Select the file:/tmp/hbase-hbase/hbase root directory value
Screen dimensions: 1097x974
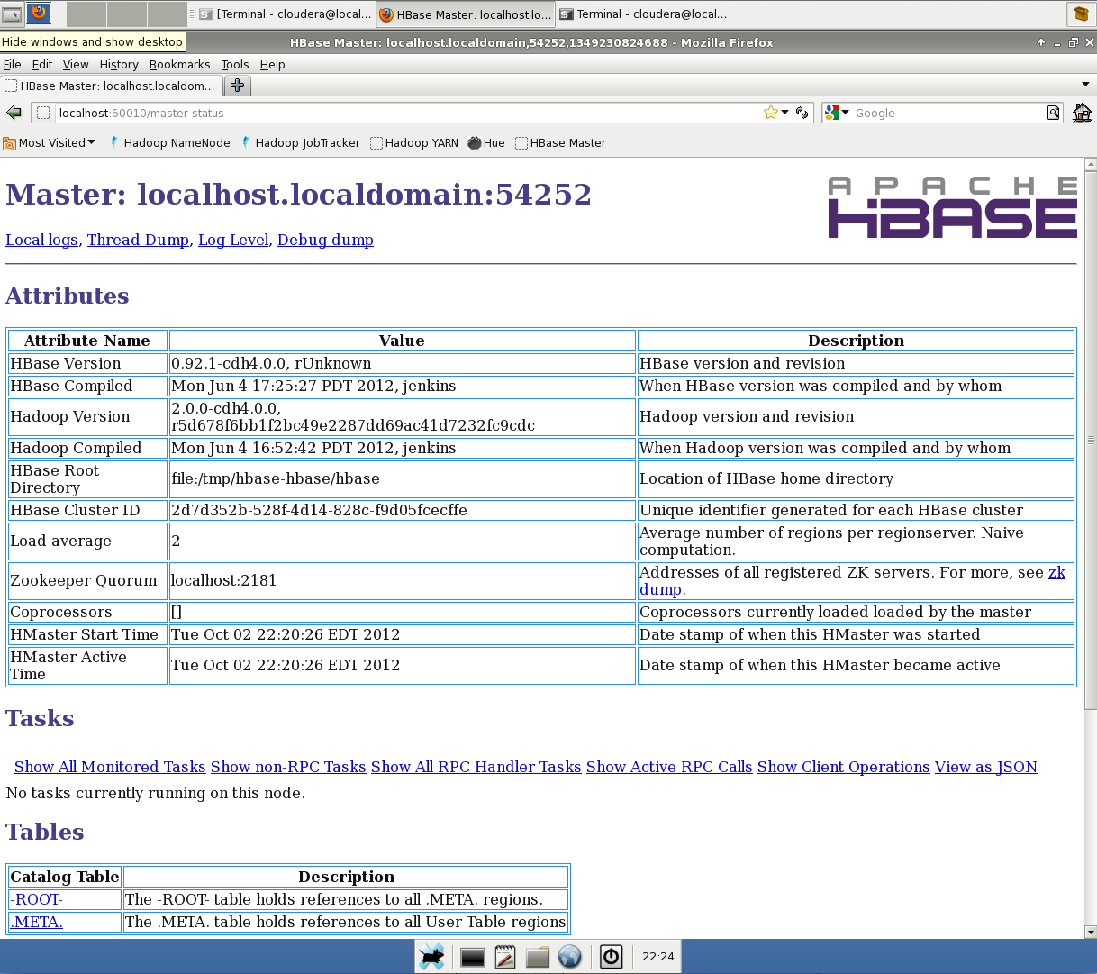point(276,479)
